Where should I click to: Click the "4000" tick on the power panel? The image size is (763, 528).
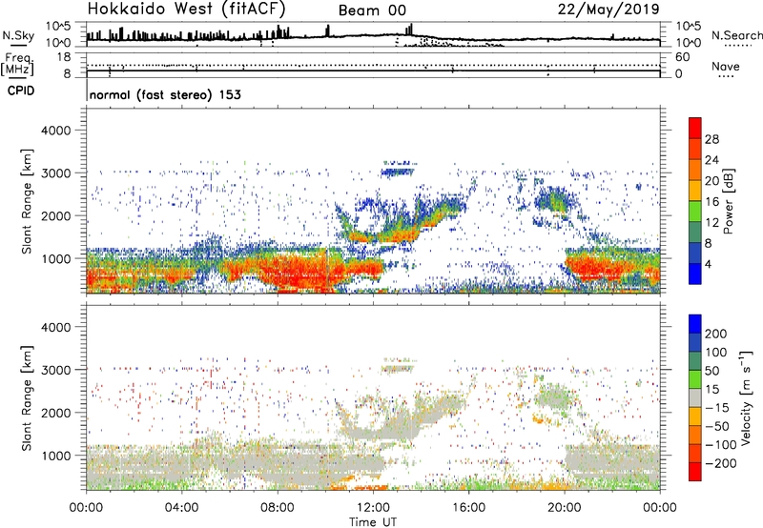click(x=55, y=131)
